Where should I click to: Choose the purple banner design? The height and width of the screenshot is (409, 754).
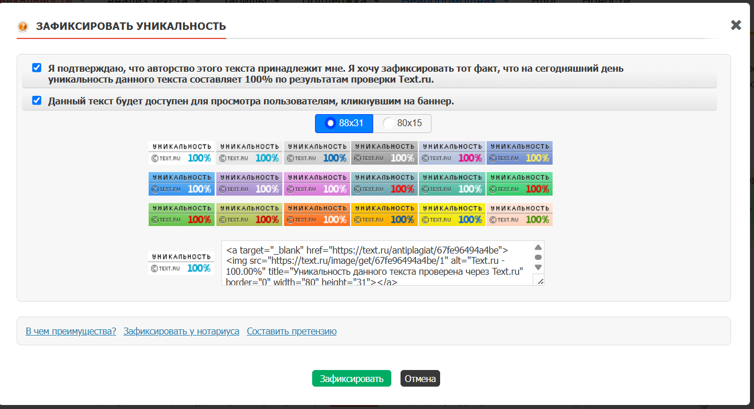point(249,184)
